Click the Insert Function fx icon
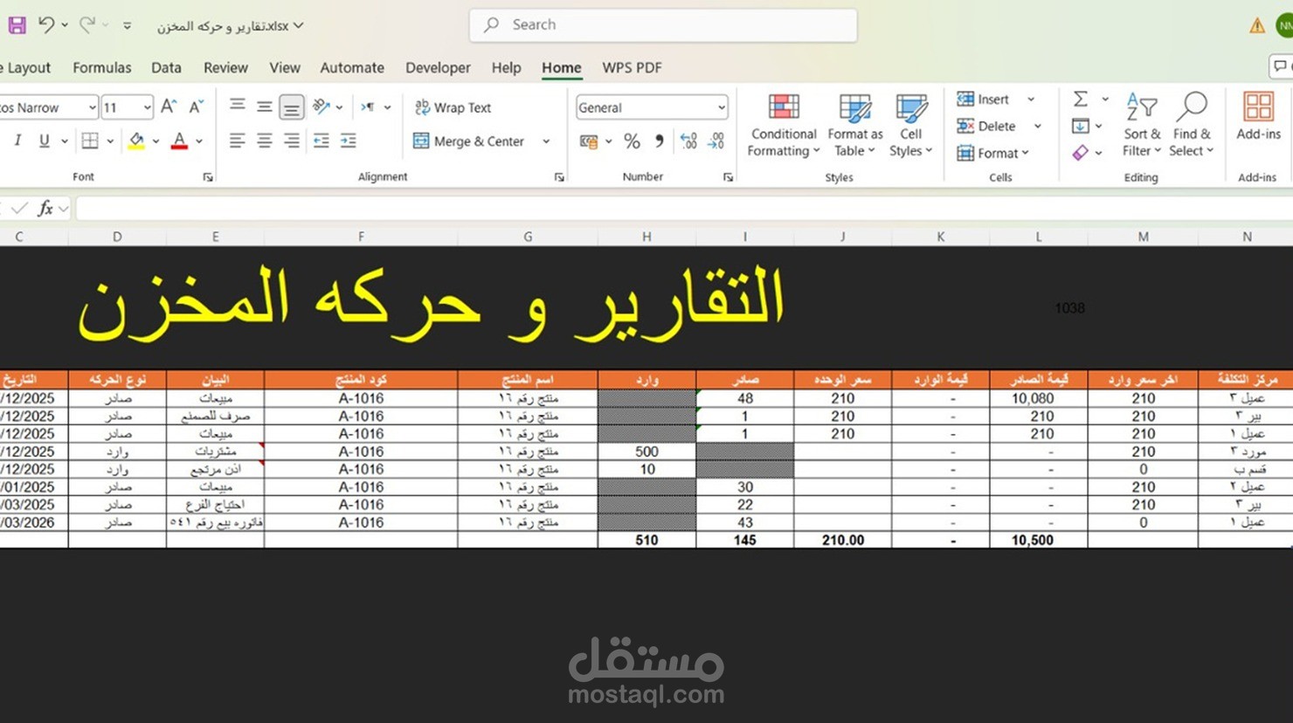 click(45, 209)
